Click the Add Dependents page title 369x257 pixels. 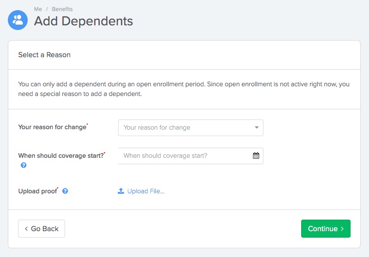click(x=83, y=21)
